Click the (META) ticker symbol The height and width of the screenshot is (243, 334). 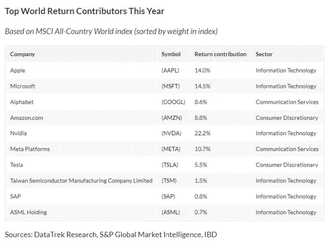coord(171,149)
